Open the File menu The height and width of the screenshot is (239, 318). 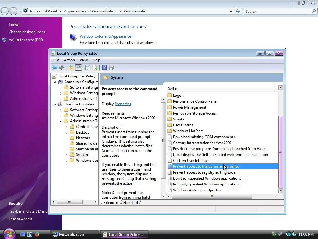pos(56,60)
